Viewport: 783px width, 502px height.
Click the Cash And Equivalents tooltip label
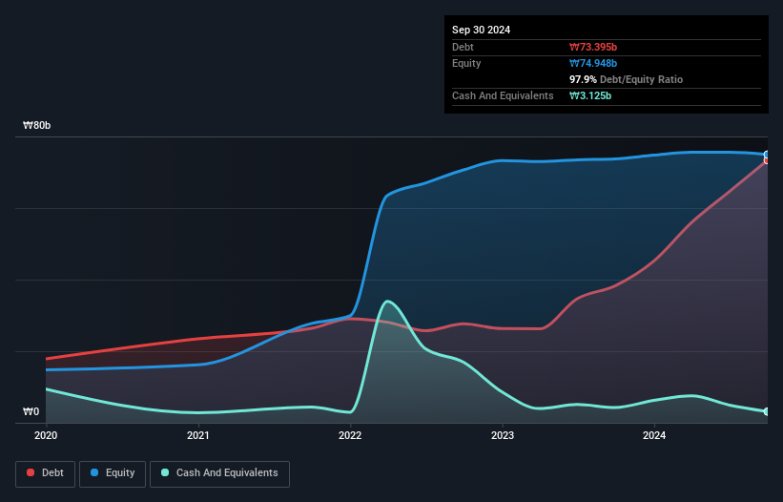(x=503, y=95)
